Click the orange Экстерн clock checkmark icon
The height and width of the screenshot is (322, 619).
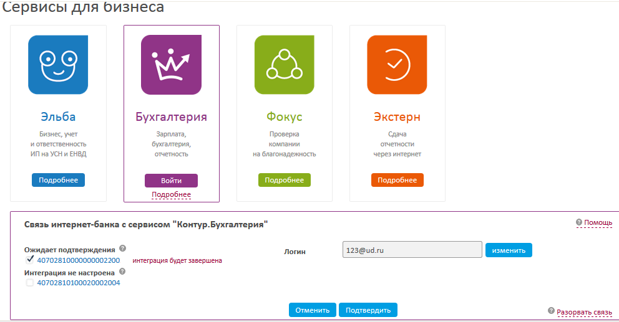[x=397, y=65]
